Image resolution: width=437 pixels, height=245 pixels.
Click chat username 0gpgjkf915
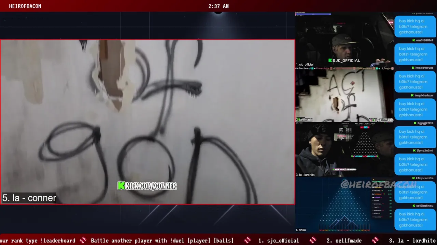(x=425, y=123)
